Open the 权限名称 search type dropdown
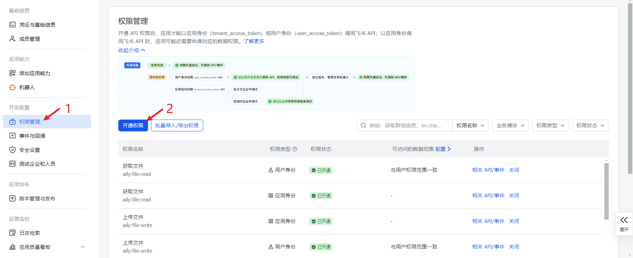The height and width of the screenshot is (258, 633). tap(470, 125)
